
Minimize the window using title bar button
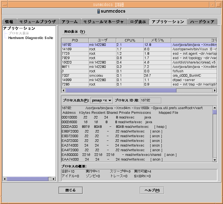tap(212, 5)
